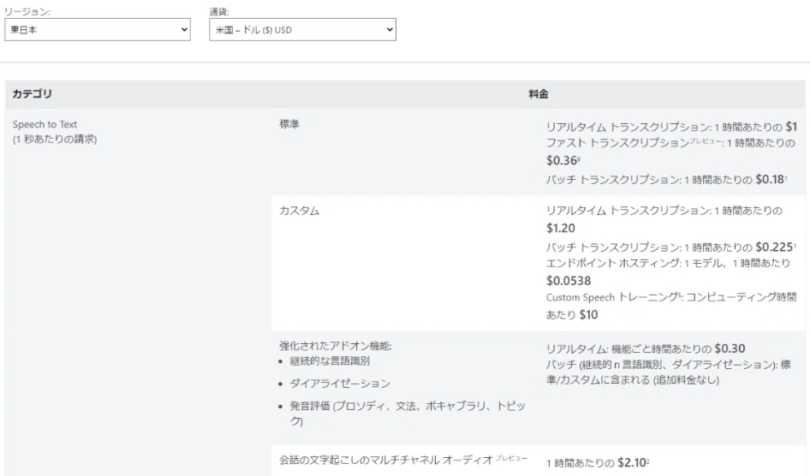Viewport: 810px width, 476px height.
Task: Click the custom $1.20 price value
Action: [x=561, y=229]
